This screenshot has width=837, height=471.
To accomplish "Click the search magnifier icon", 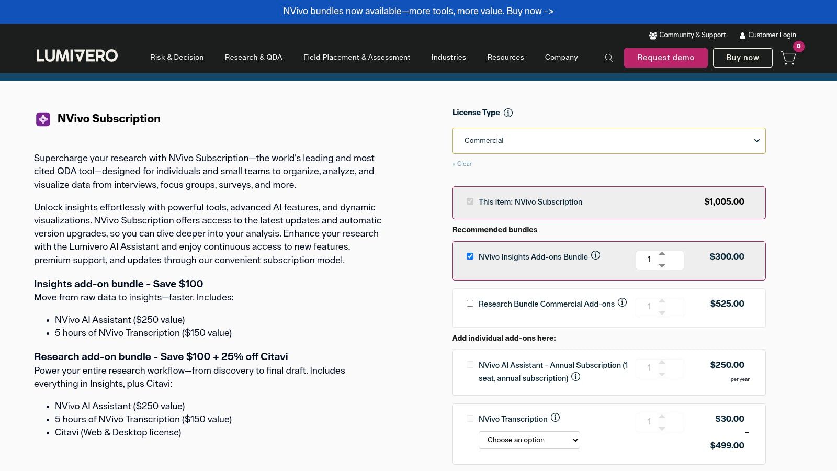I will point(609,58).
